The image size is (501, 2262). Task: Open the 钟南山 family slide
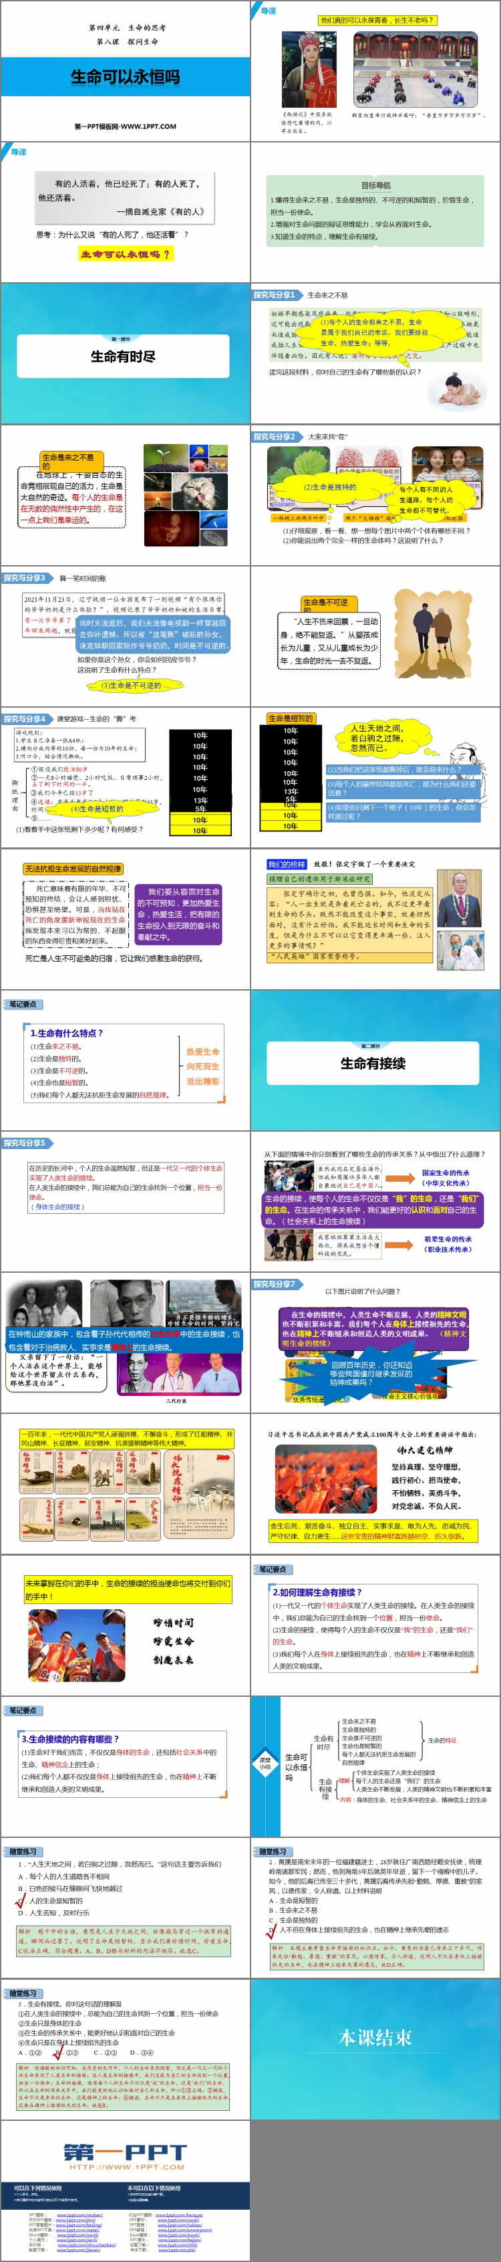pos(126,1344)
